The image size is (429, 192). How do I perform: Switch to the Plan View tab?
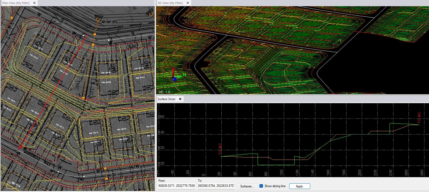(x=16, y=3)
